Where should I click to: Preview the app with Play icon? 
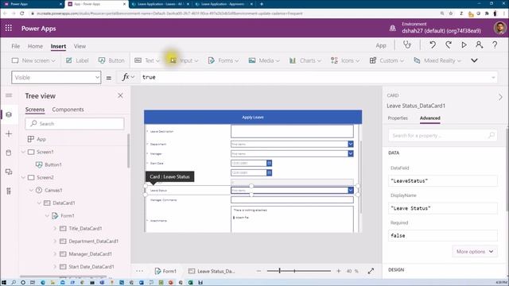tap(464, 44)
